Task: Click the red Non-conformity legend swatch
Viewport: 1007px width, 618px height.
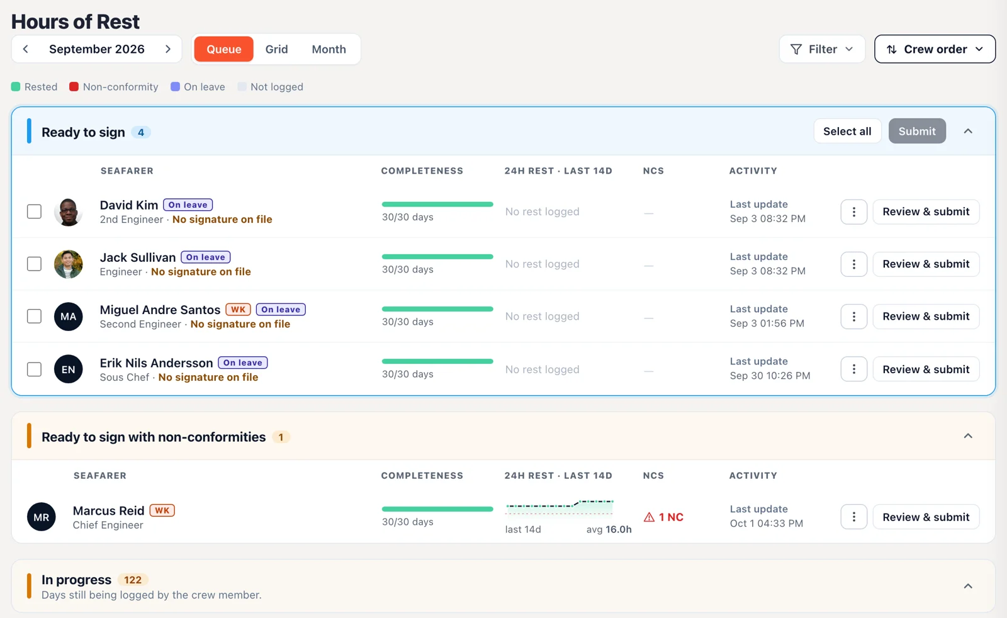Action: (x=74, y=87)
